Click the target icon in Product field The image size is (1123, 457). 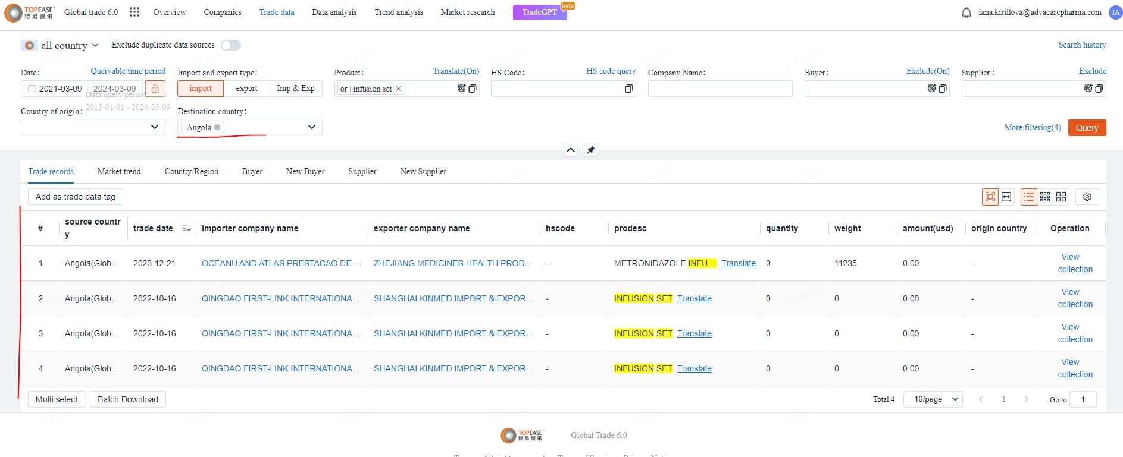pyautogui.click(x=461, y=89)
